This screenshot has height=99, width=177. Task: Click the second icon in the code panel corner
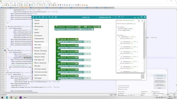pyautogui.click(x=142, y=21)
